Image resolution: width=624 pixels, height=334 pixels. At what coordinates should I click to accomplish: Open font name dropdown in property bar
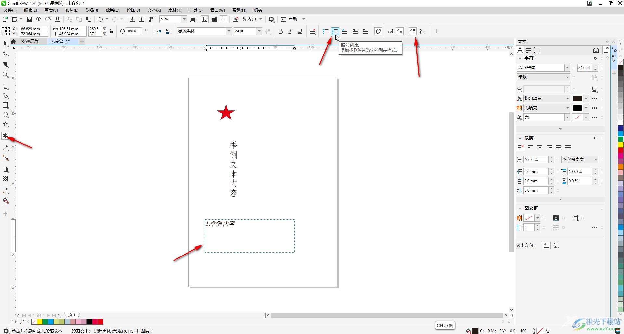tap(229, 31)
